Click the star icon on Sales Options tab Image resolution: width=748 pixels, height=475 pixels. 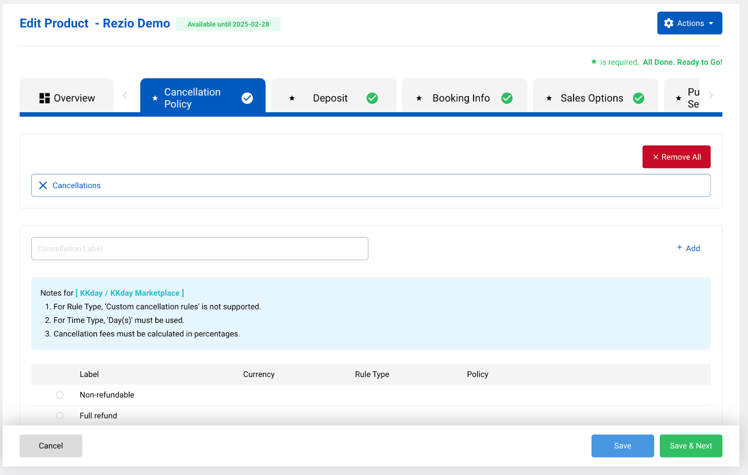[549, 98]
